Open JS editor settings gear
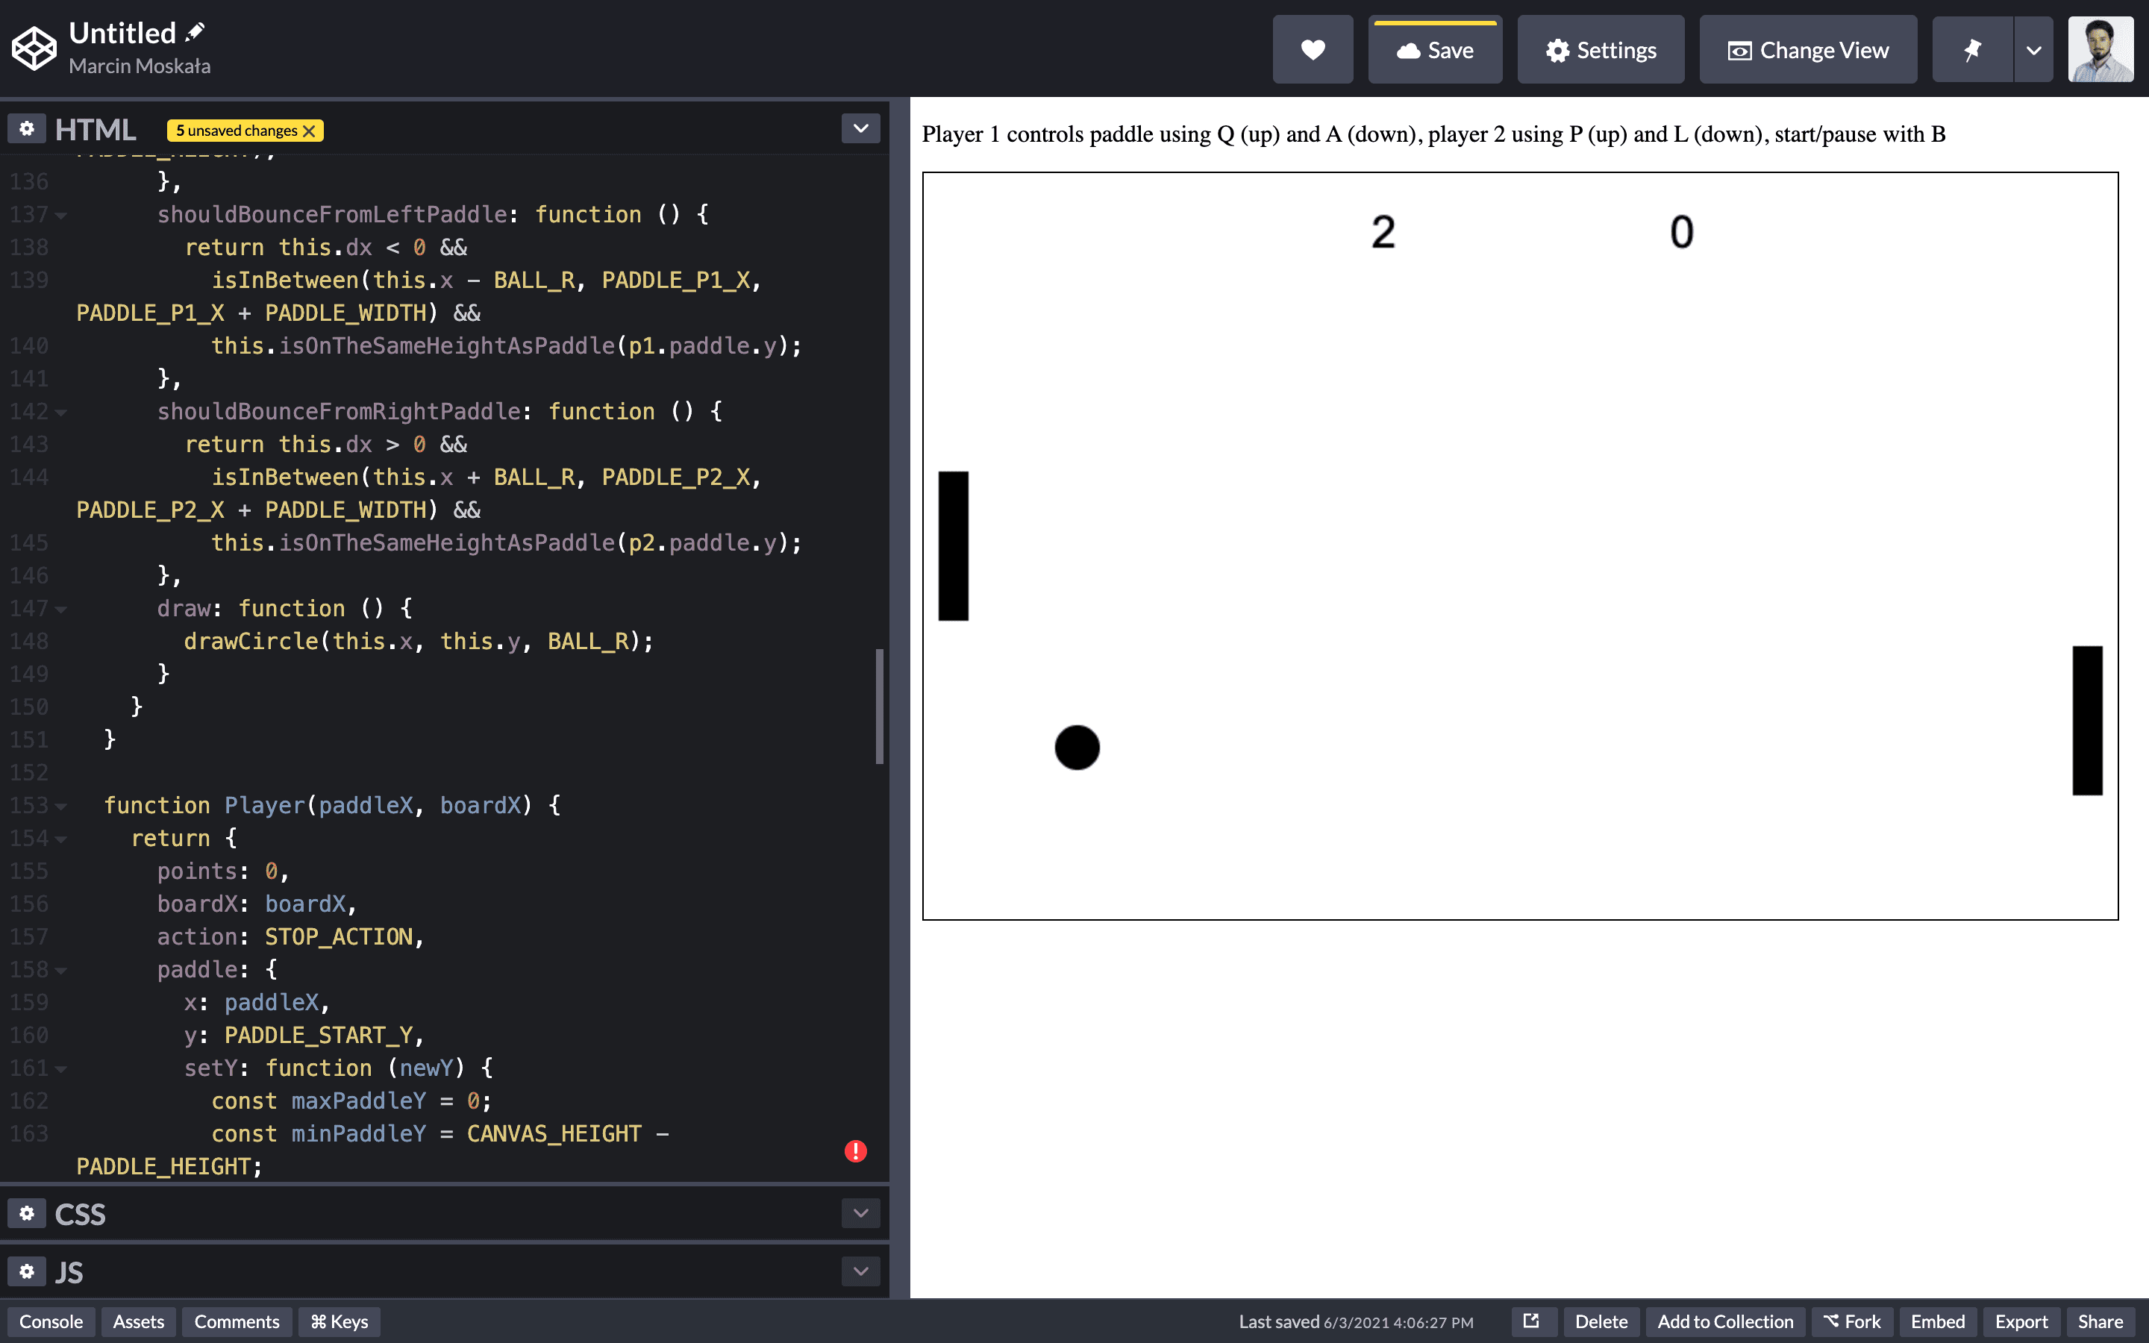This screenshot has width=2149, height=1343. [27, 1272]
